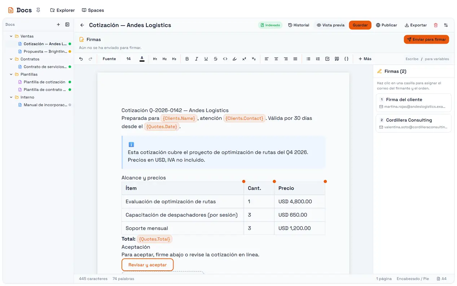The height and width of the screenshot is (286, 457).
Task: Collapse the Plantillas folder
Action: 11,74
